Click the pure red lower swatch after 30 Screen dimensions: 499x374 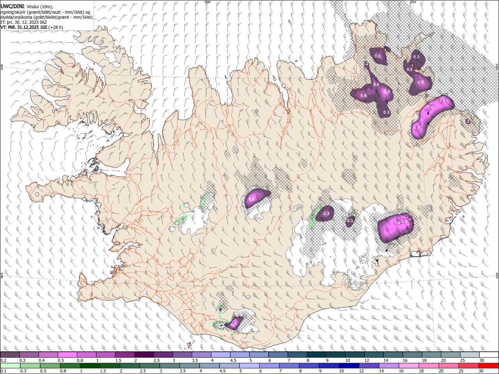pyautogui.click(x=488, y=365)
